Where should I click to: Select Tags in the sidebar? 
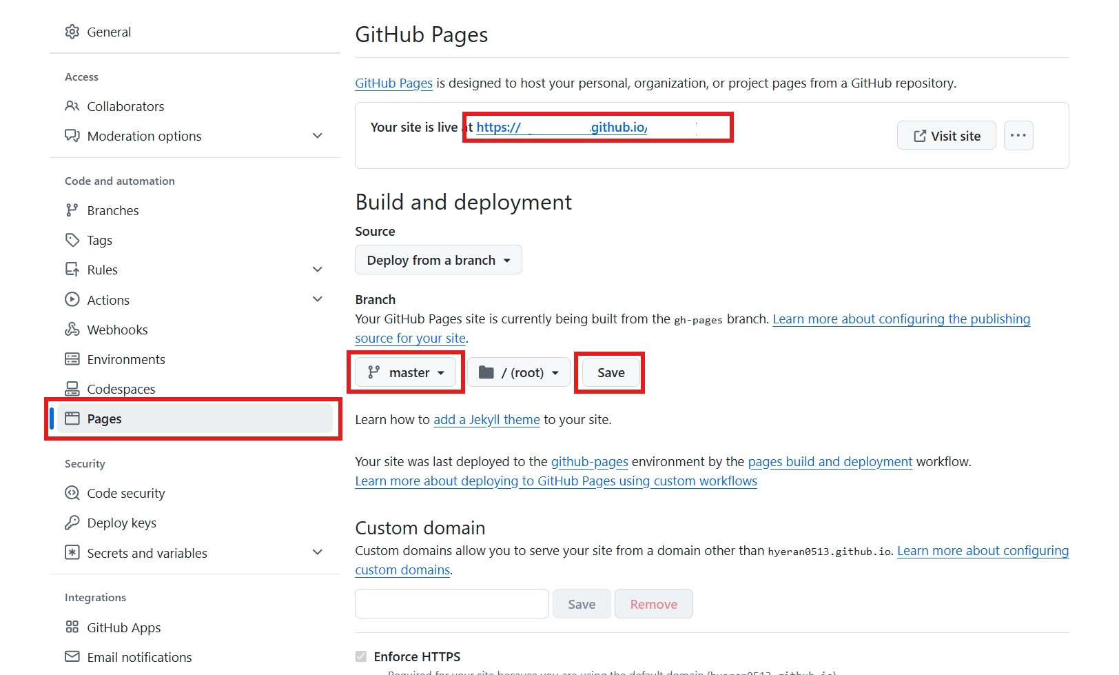pos(195,240)
